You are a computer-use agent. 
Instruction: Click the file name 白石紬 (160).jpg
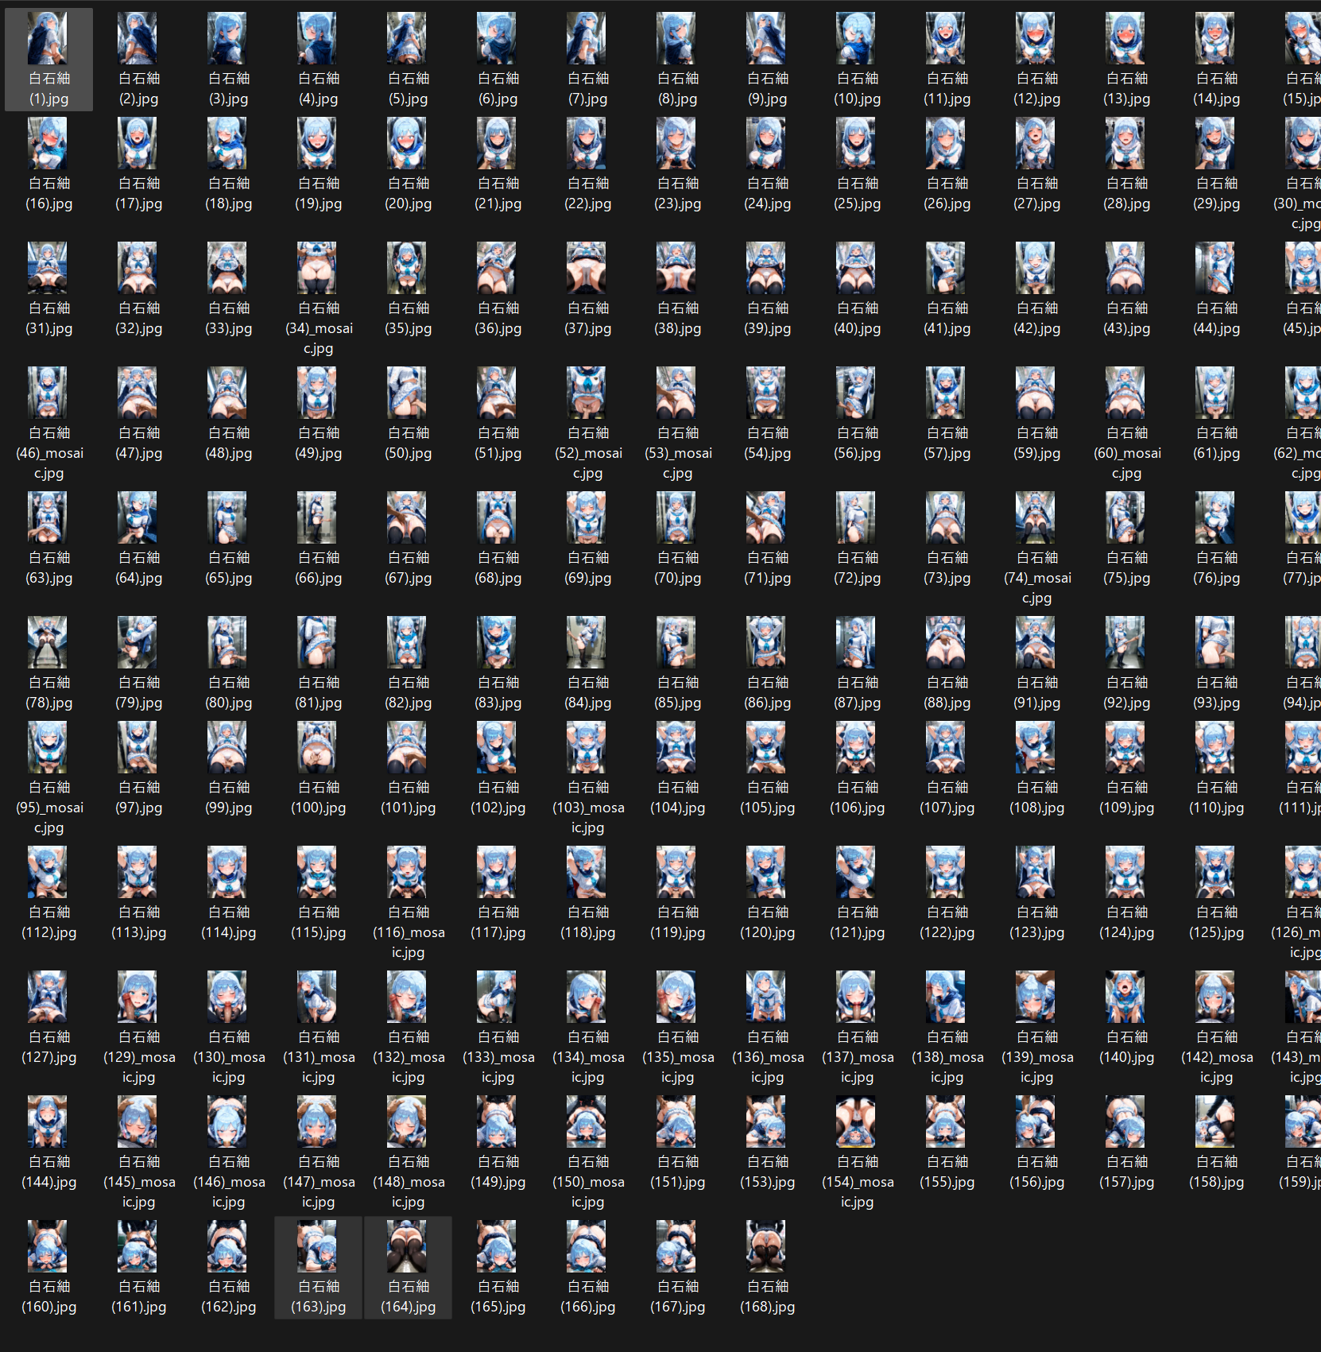(x=48, y=1296)
